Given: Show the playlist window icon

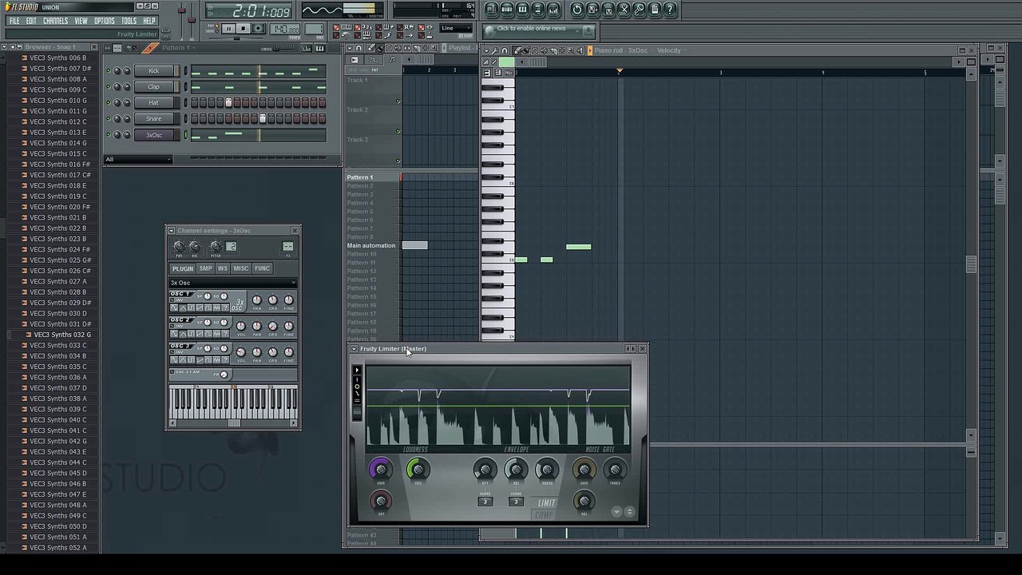Looking at the screenshot, I should point(492,10).
